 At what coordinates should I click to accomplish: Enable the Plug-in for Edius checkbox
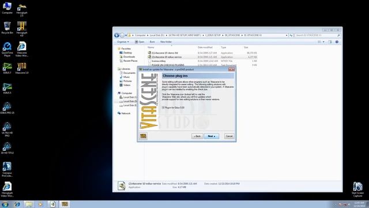pyautogui.click(x=163, y=107)
